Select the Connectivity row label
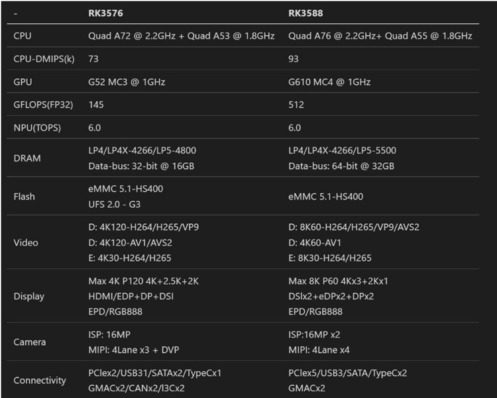This screenshot has width=497, height=398. [40, 380]
